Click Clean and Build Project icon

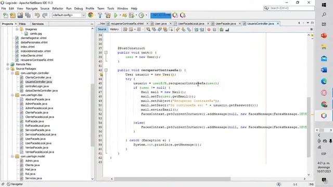tap(108, 15)
